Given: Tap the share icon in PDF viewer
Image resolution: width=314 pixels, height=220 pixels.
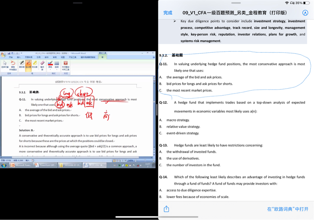Looking at the screenshot, I should pos(167,209).
